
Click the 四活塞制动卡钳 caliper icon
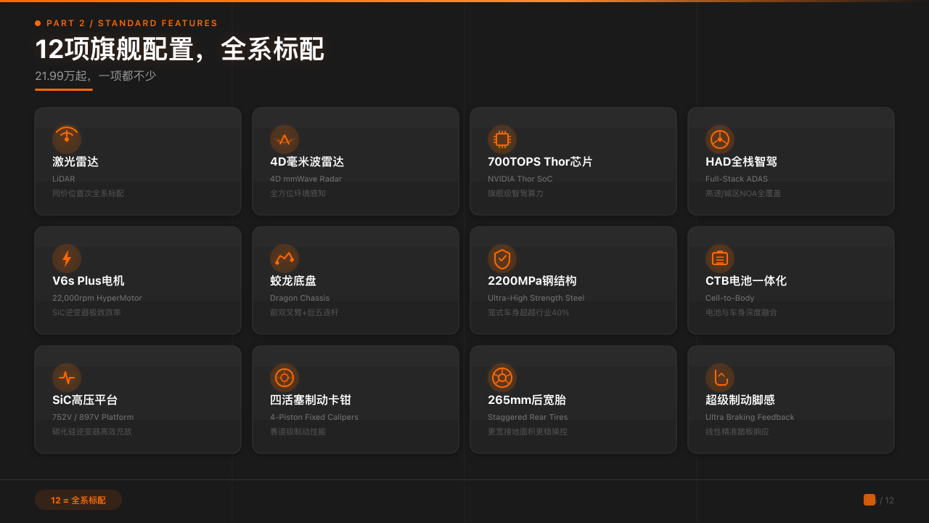285,377
